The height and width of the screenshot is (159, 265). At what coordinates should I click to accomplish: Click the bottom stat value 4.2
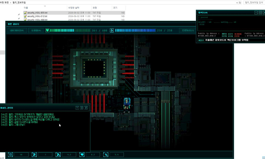coord(69,155)
